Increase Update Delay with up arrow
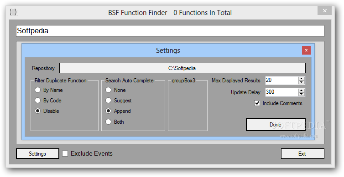Image resolution: width=344 pixels, height=177 pixels. pos(302,91)
